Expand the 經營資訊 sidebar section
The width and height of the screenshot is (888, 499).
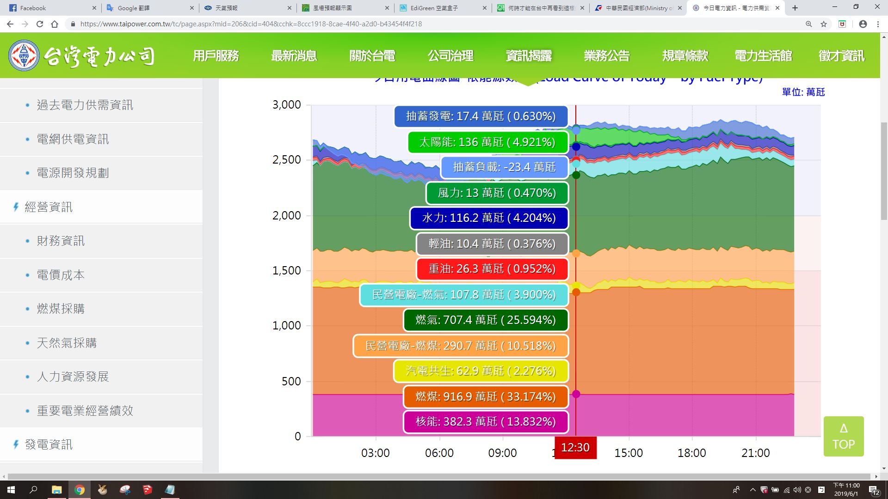click(49, 207)
